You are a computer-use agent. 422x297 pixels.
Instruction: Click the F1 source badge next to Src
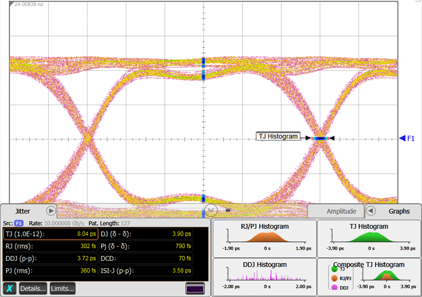click(x=19, y=223)
